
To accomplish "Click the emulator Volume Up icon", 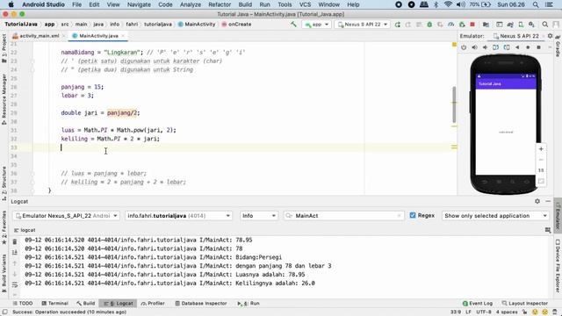I will point(474,47).
